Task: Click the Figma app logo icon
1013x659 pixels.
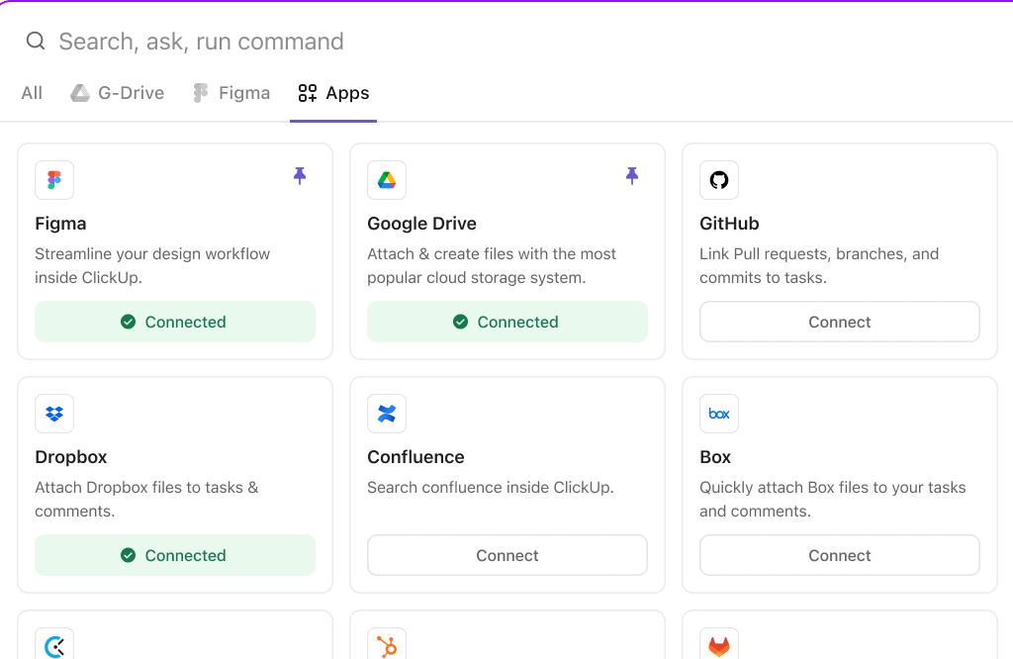Action: click(x=54, y=180)
